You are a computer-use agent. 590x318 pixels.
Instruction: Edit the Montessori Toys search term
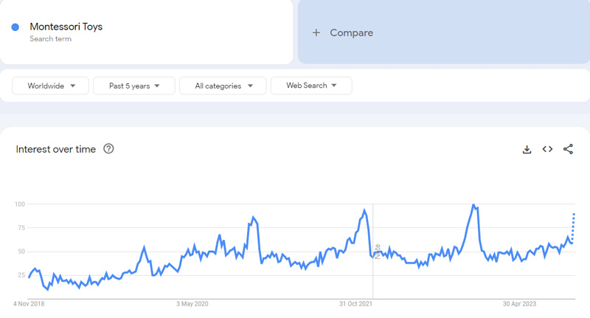pos(66,27)
